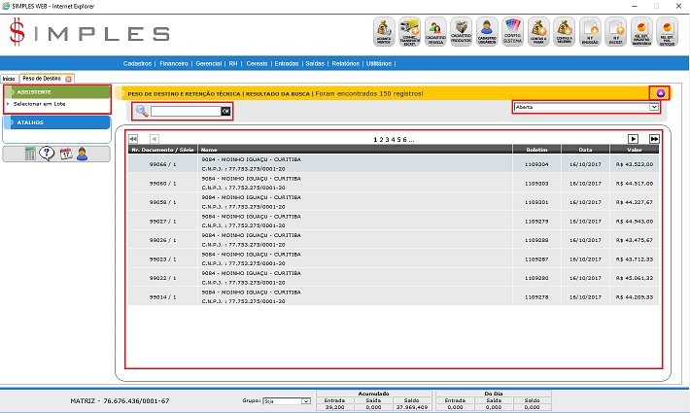Go to the last page of results
The width and height of the screenshot is (690, 413).
point(654,139)
